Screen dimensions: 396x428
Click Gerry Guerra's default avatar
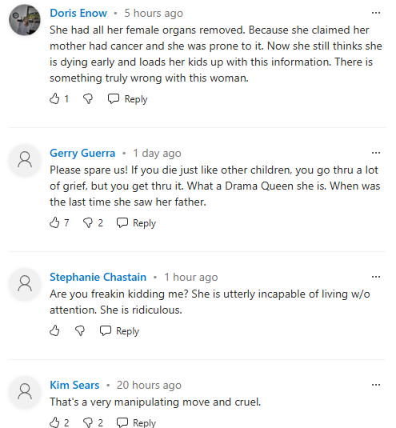click(25, 160)
